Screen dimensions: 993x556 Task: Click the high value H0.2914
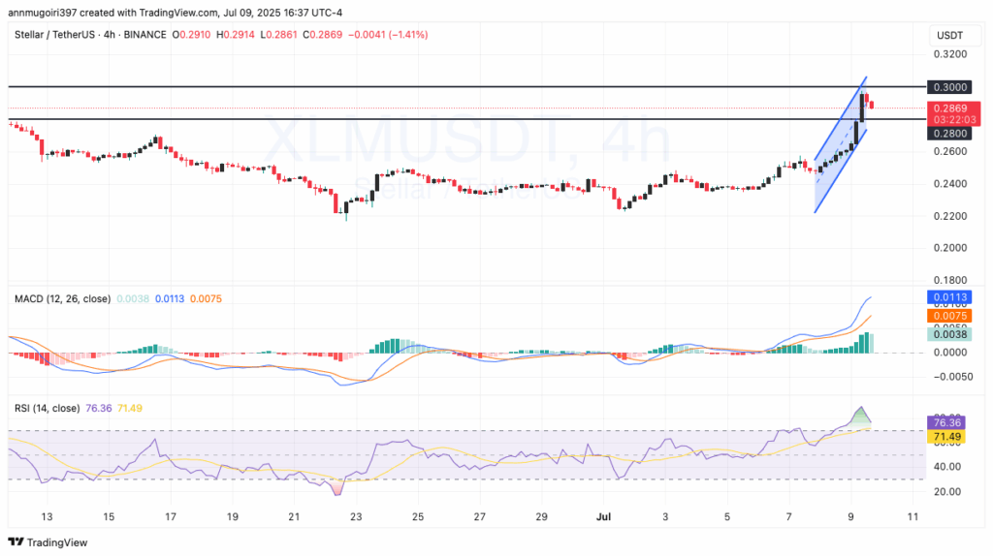pyautogui.click(x=235, y=35)
